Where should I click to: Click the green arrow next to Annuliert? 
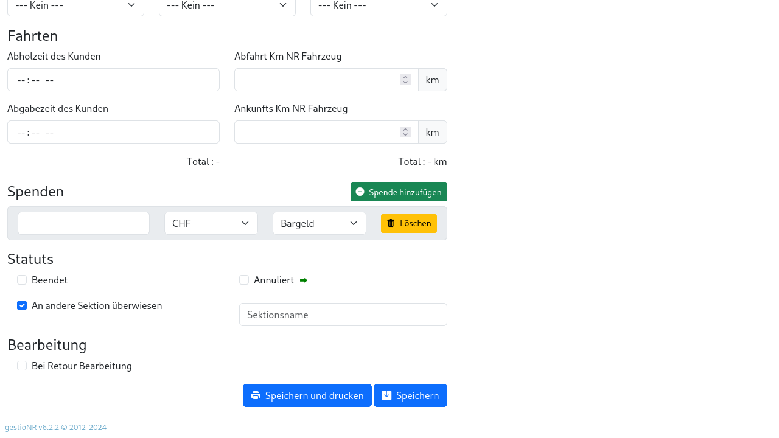coord(304,280)
